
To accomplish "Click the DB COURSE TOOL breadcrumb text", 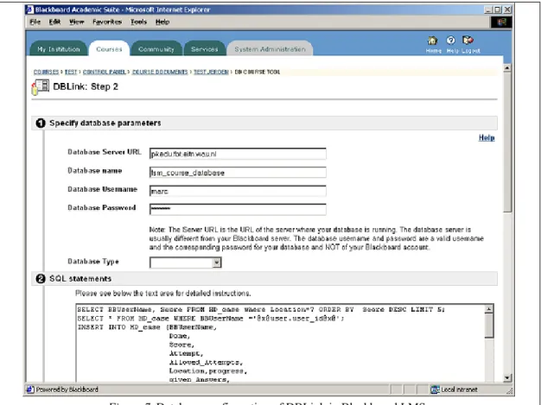I will click(x=258, y=72).
